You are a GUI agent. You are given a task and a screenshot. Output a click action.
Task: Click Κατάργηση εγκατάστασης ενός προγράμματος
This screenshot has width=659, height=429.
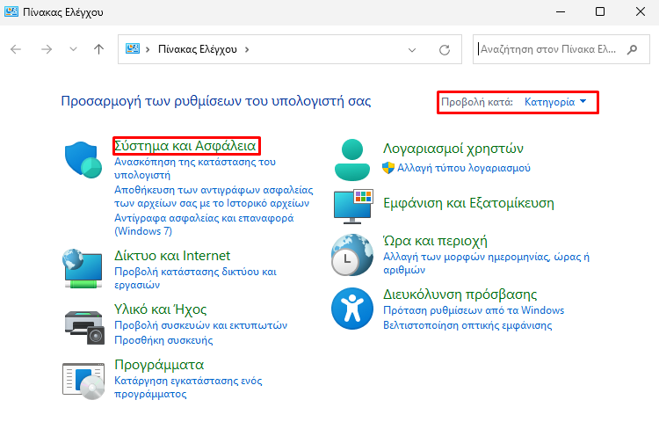(188, 388)
